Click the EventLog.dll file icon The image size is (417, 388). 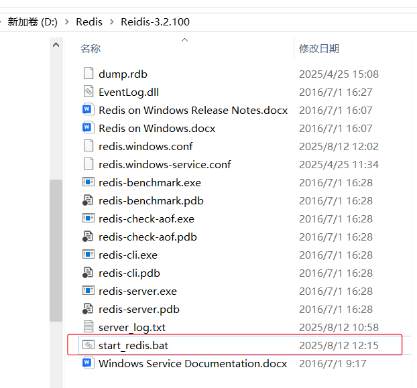(x=88, y=92)
